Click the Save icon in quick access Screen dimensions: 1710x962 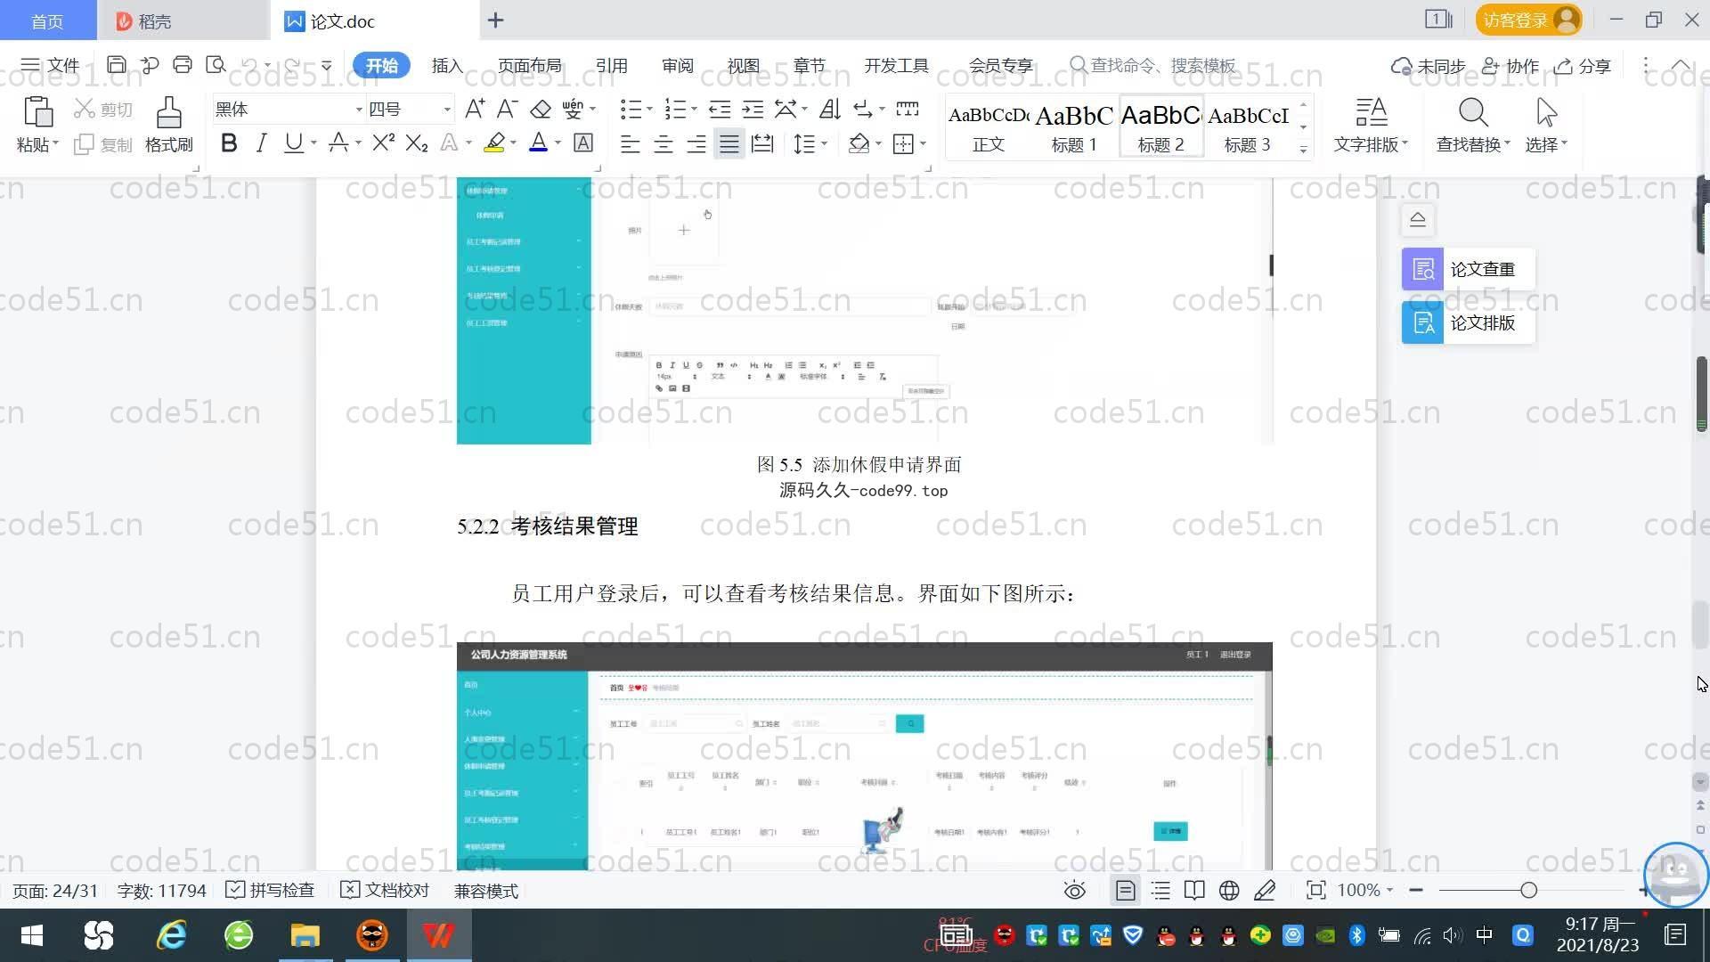[116, 65]
